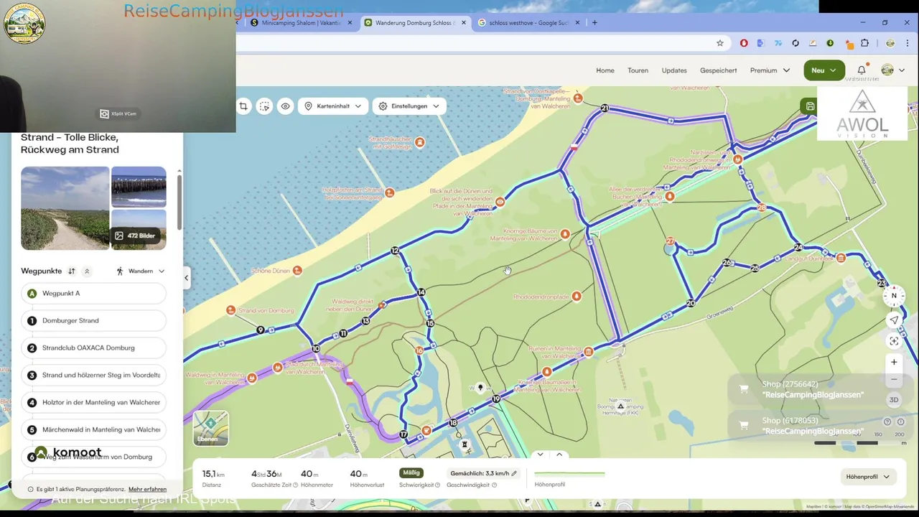Expand the Premium menu
Screen dimensions: 919x517
click(770, 70)
